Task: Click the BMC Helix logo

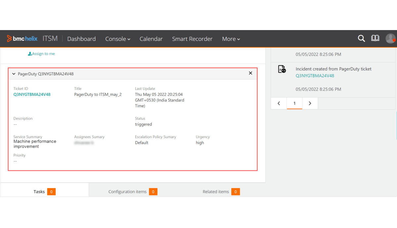Action: coord(22,39)
